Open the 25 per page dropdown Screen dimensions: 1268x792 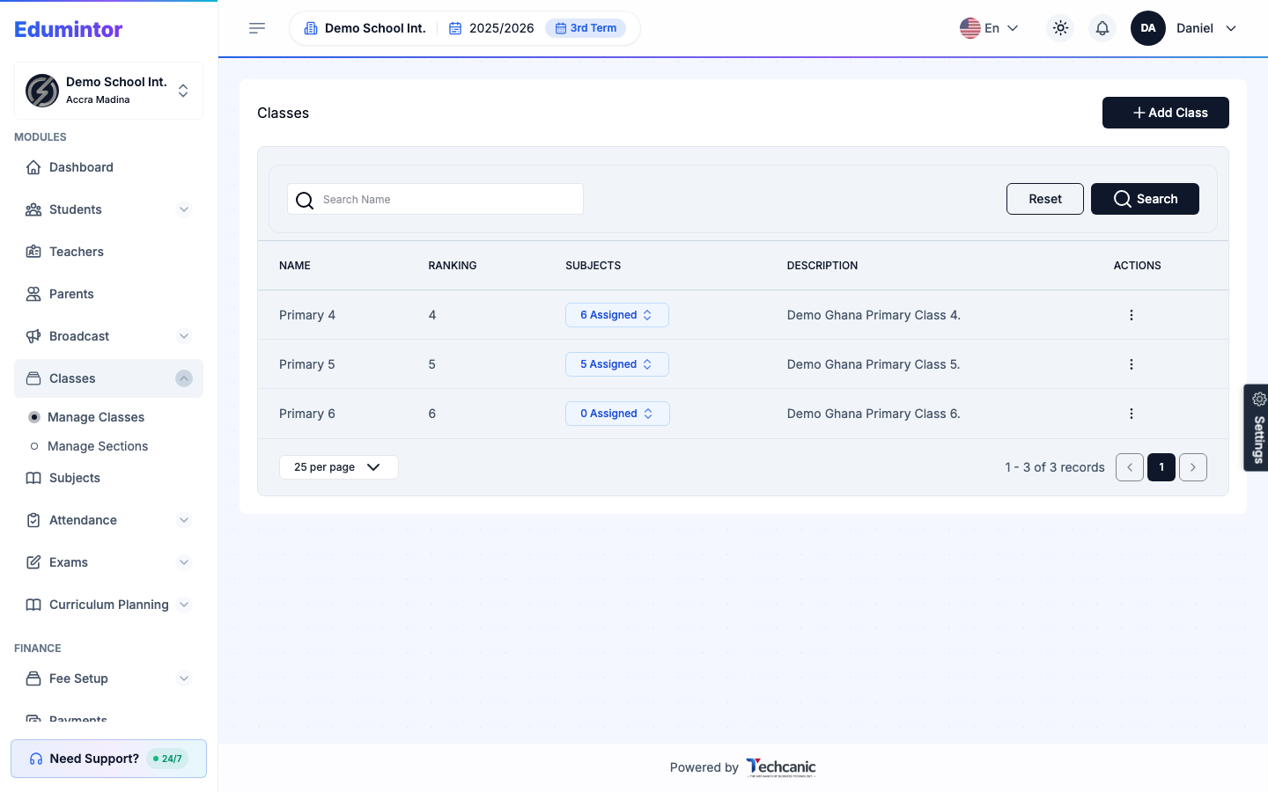tap(339, 467)
